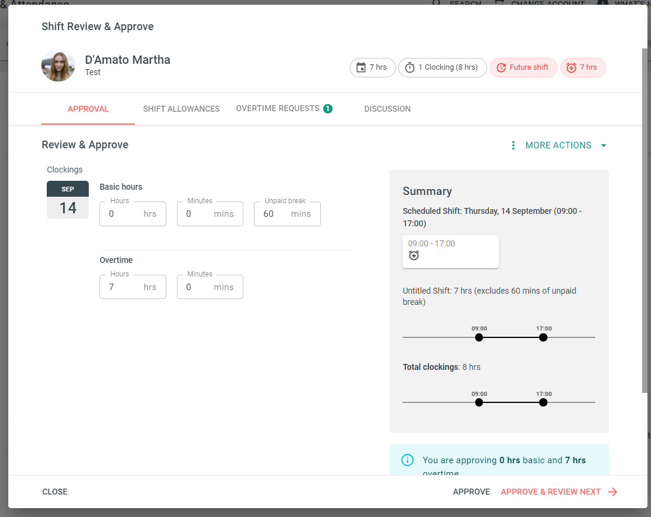This screenshot has height=517, width=651.
Task: Click the Overtime Requests badge number
Action: (328, 109)
